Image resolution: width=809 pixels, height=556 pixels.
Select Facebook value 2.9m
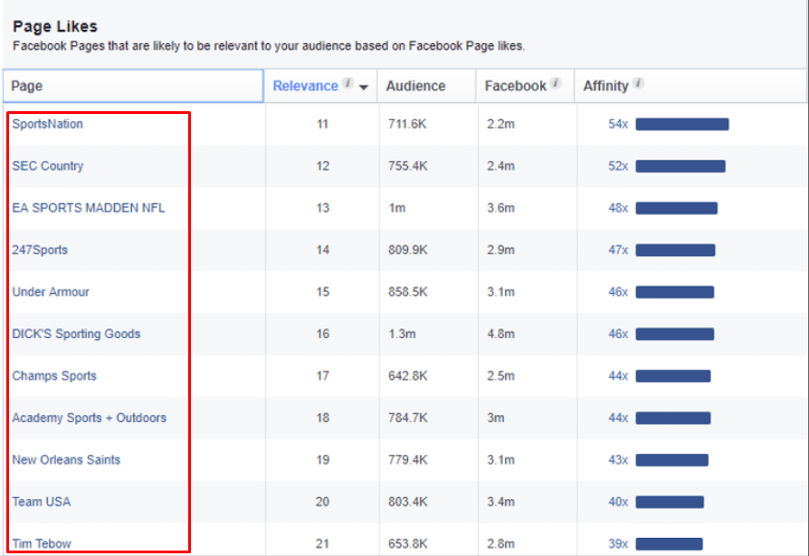[x=501, y=250]
